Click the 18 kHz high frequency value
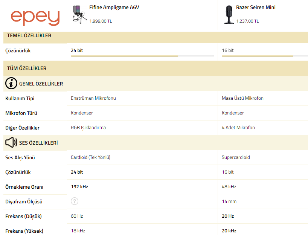308x235 pixels. pos(78,231)
